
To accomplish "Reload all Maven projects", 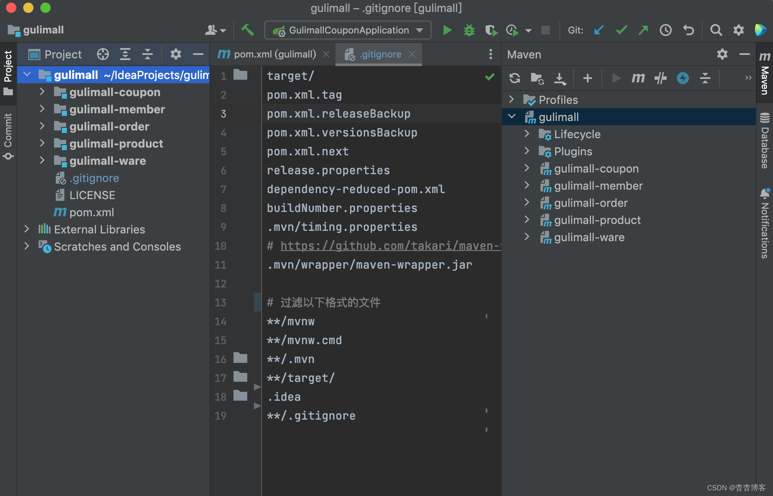I will (515, 78).
